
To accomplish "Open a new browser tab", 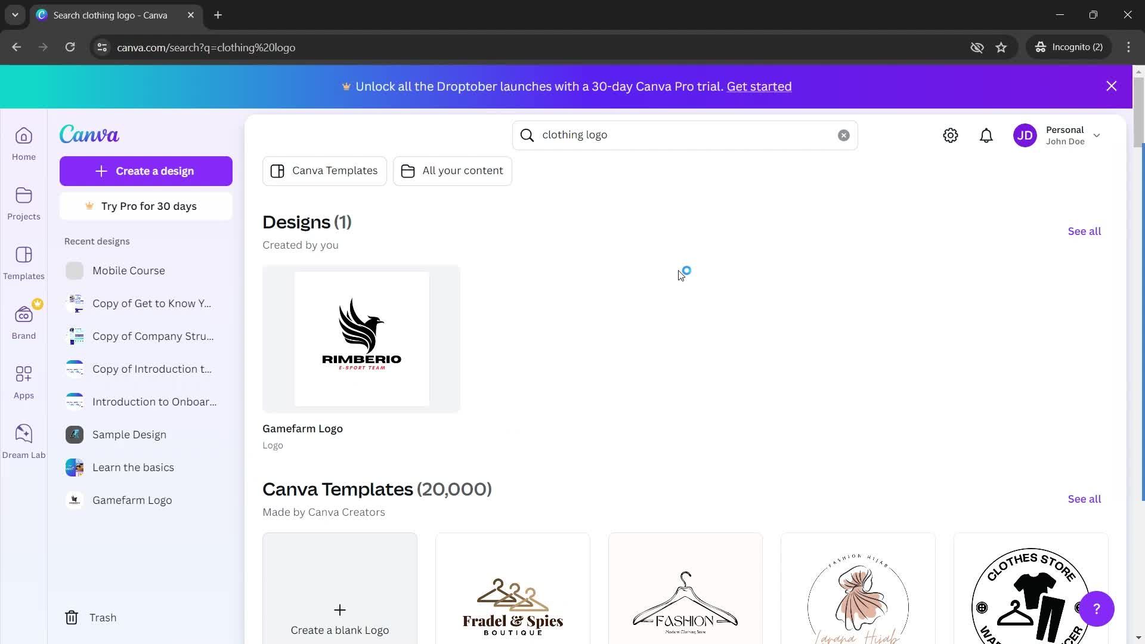I will click(x=218, y=15).
